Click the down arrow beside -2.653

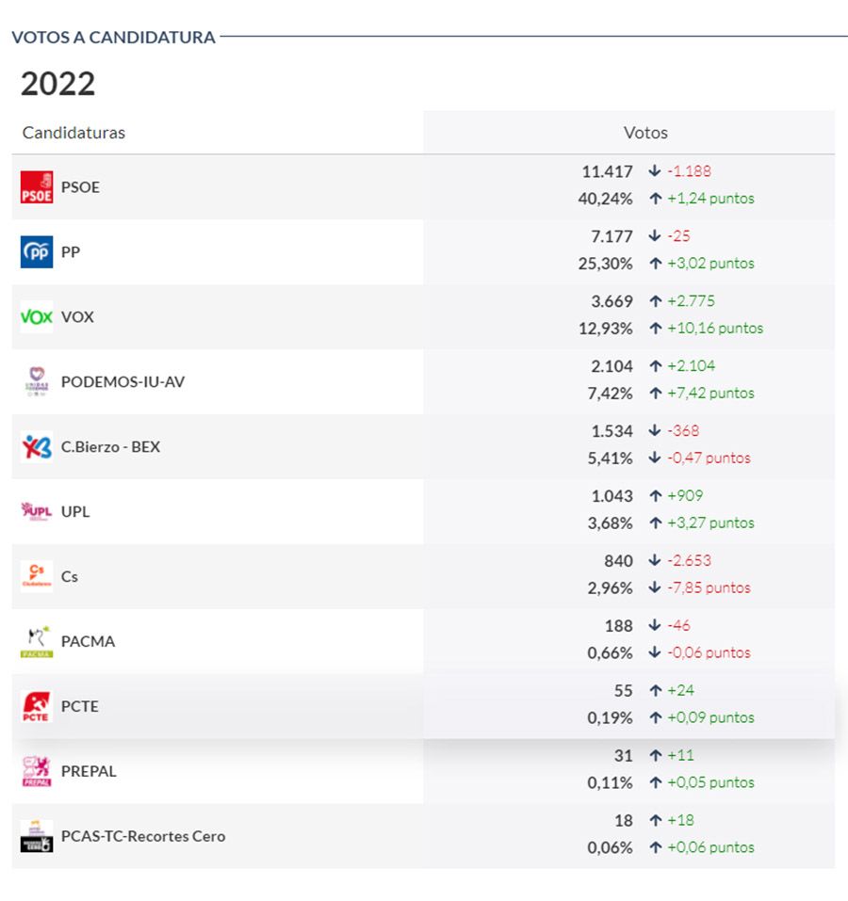click(655, 560)
